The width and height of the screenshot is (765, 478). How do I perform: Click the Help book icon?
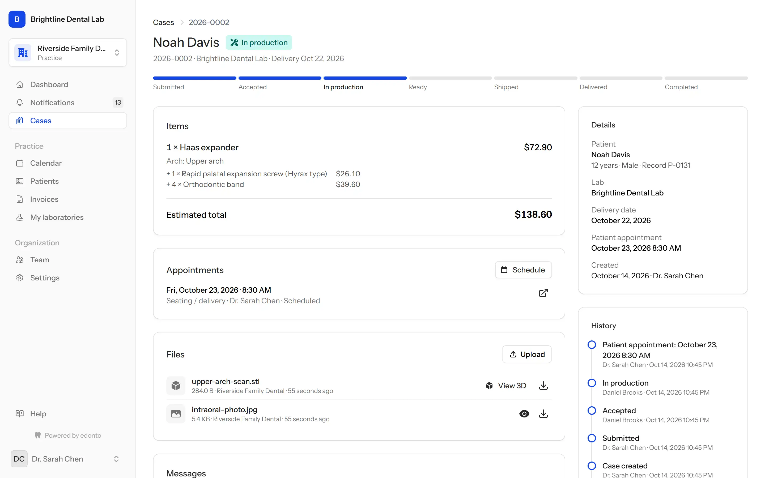(x=20, y=413)
